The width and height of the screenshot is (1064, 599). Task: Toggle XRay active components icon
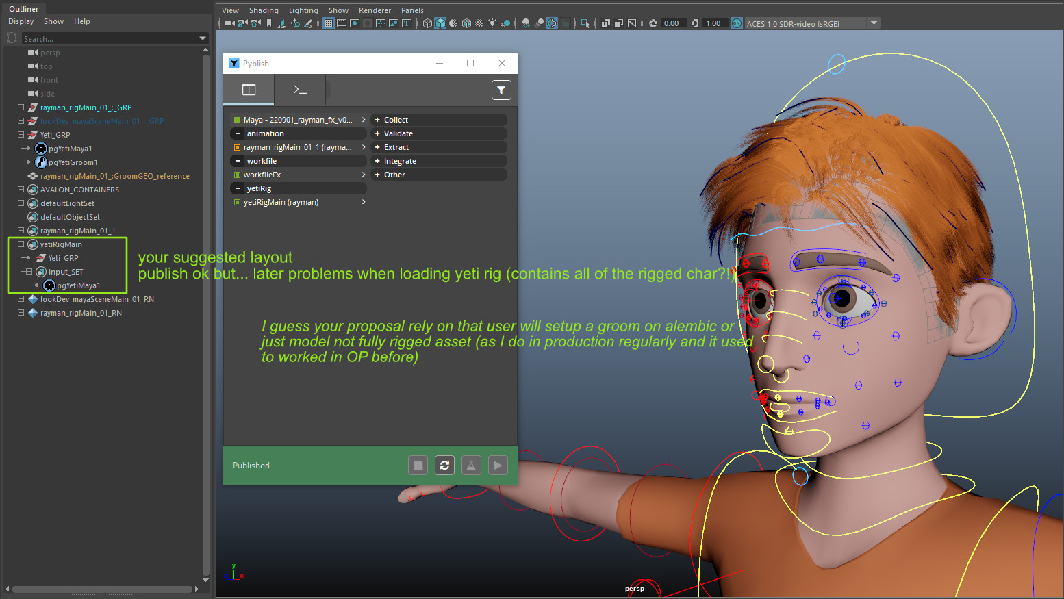[x=618, y=23]
